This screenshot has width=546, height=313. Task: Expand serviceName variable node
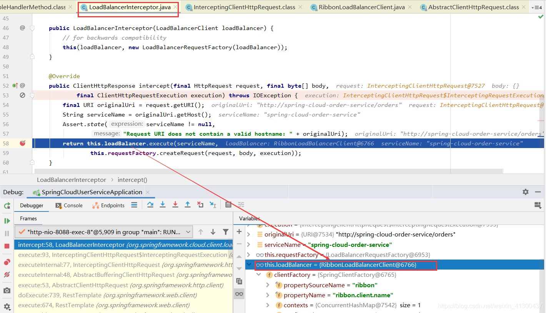(249, 245)
